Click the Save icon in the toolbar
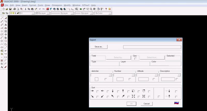 tap(10, 9)
